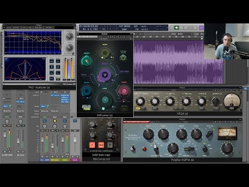Open the VEQ4 insert slot
Viewport: 249px width, 187px height.
(65, 98)
